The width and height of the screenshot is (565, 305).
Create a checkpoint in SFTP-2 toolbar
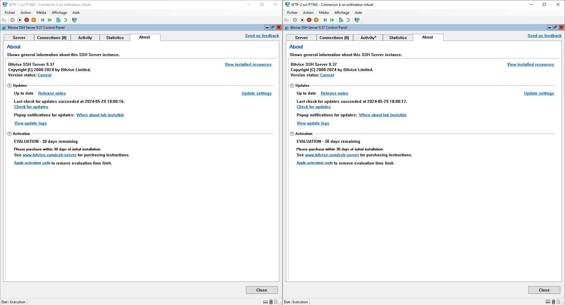(341, 20)
